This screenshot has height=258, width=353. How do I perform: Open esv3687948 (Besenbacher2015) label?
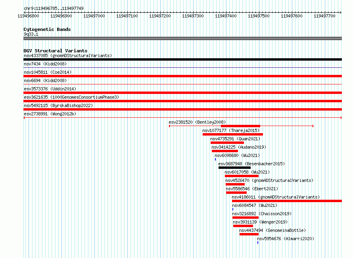251,164
